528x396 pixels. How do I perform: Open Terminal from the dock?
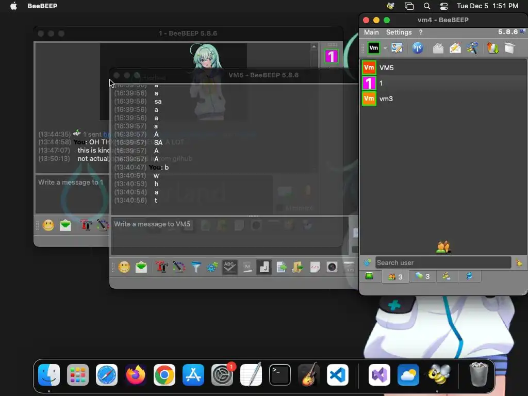pos(280,375)
